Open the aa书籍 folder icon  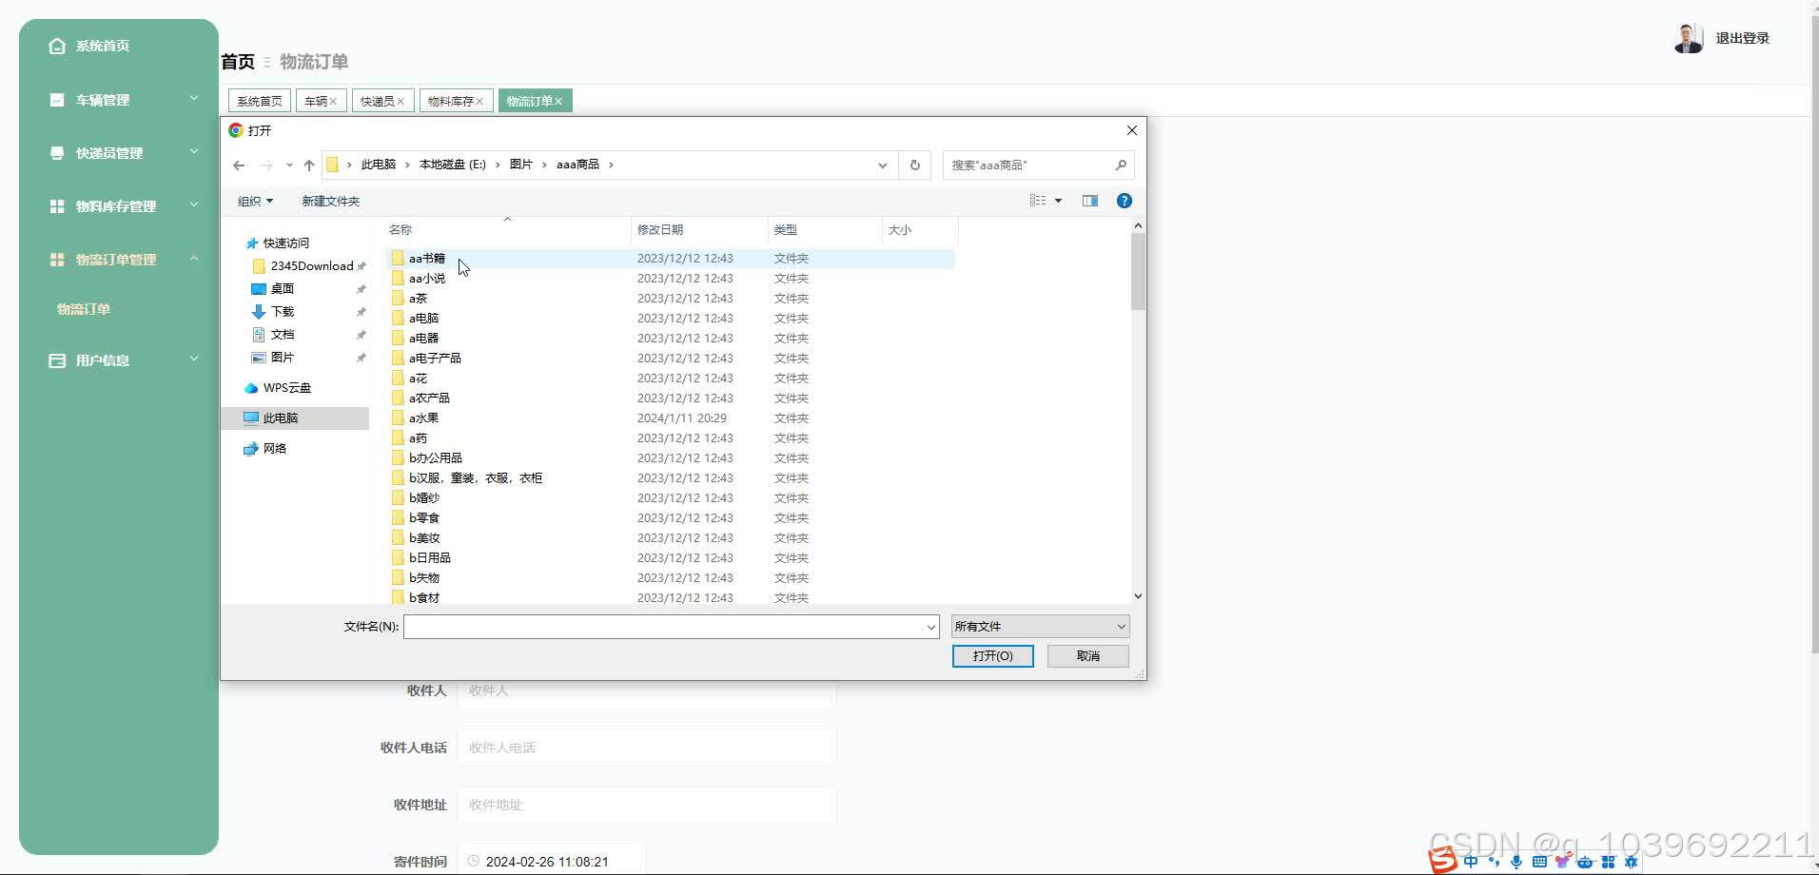pyautogui.click(x=398, y=258)
